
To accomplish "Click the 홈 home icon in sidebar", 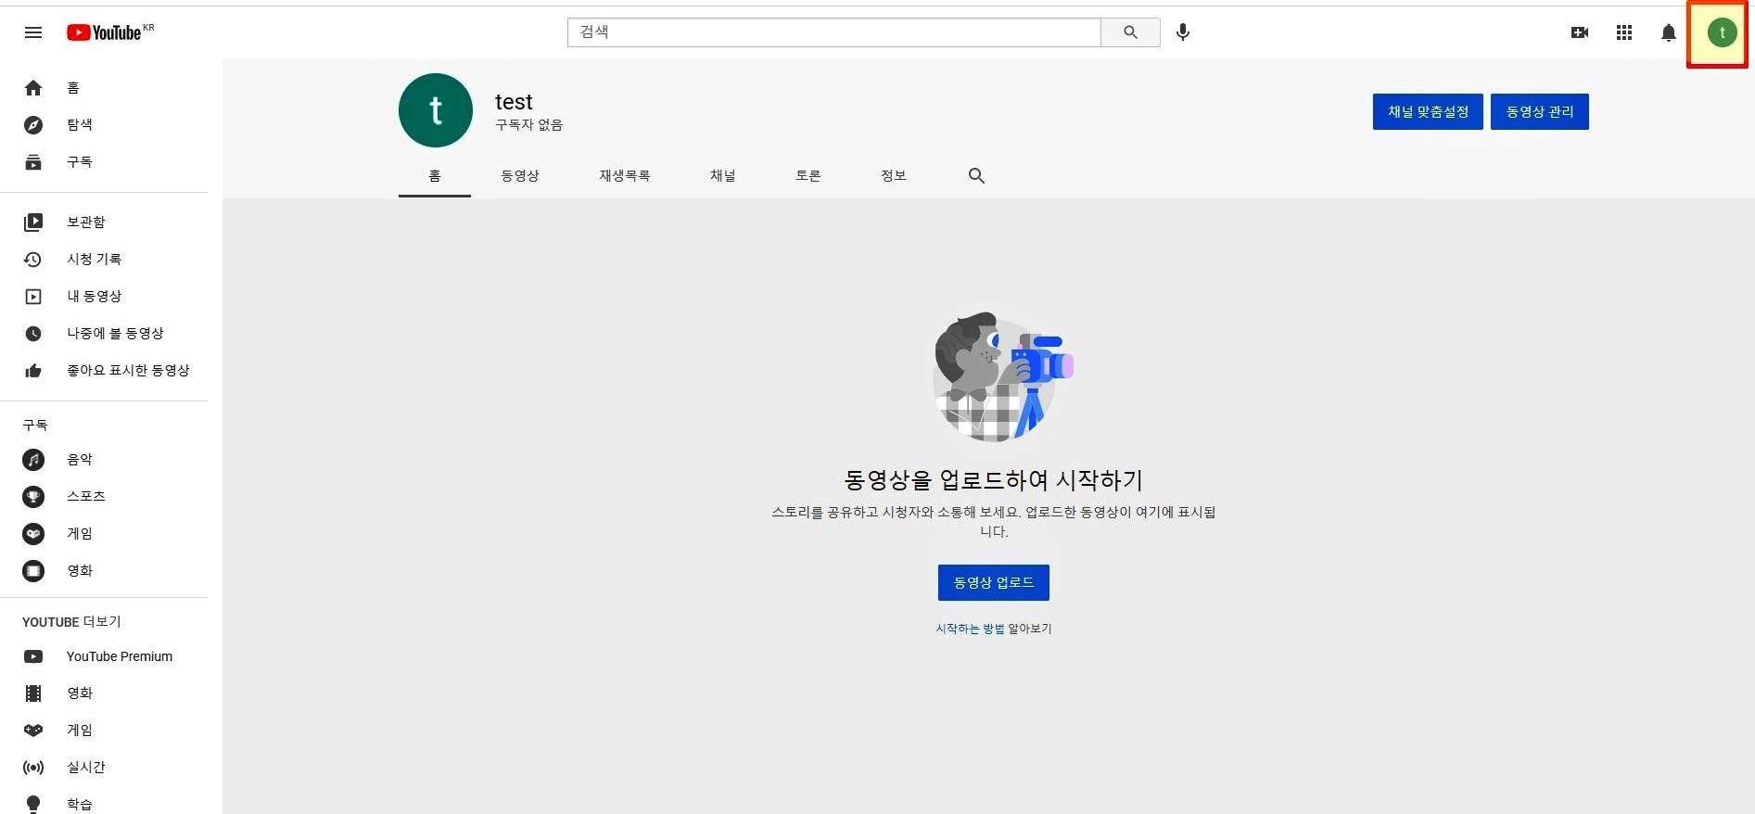I will [x=33, y=88].
